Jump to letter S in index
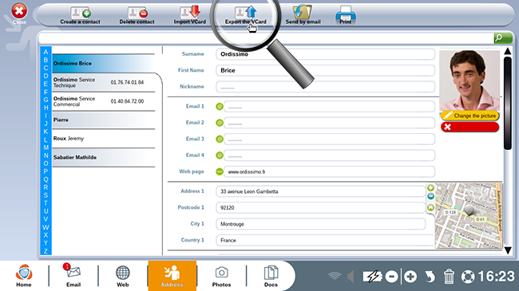The image size is (519, 291). 46,195
